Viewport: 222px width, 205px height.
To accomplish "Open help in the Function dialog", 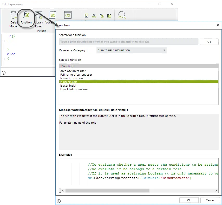I will pyautogui.click(x=59, y=201).
